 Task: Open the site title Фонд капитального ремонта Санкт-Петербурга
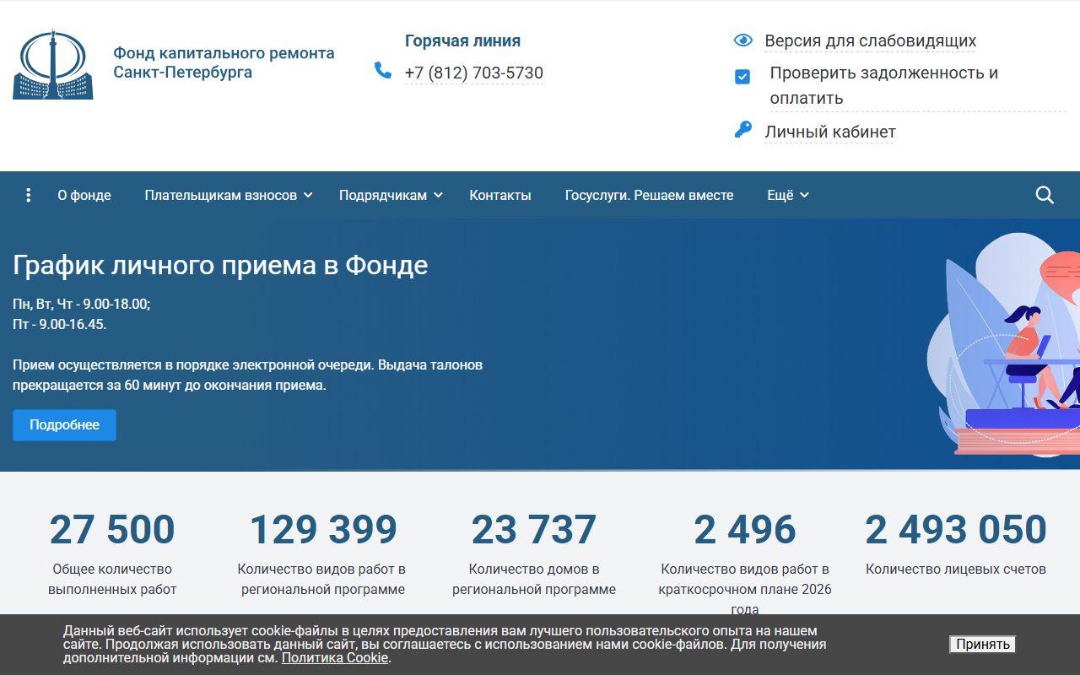[x=224, y=62]
